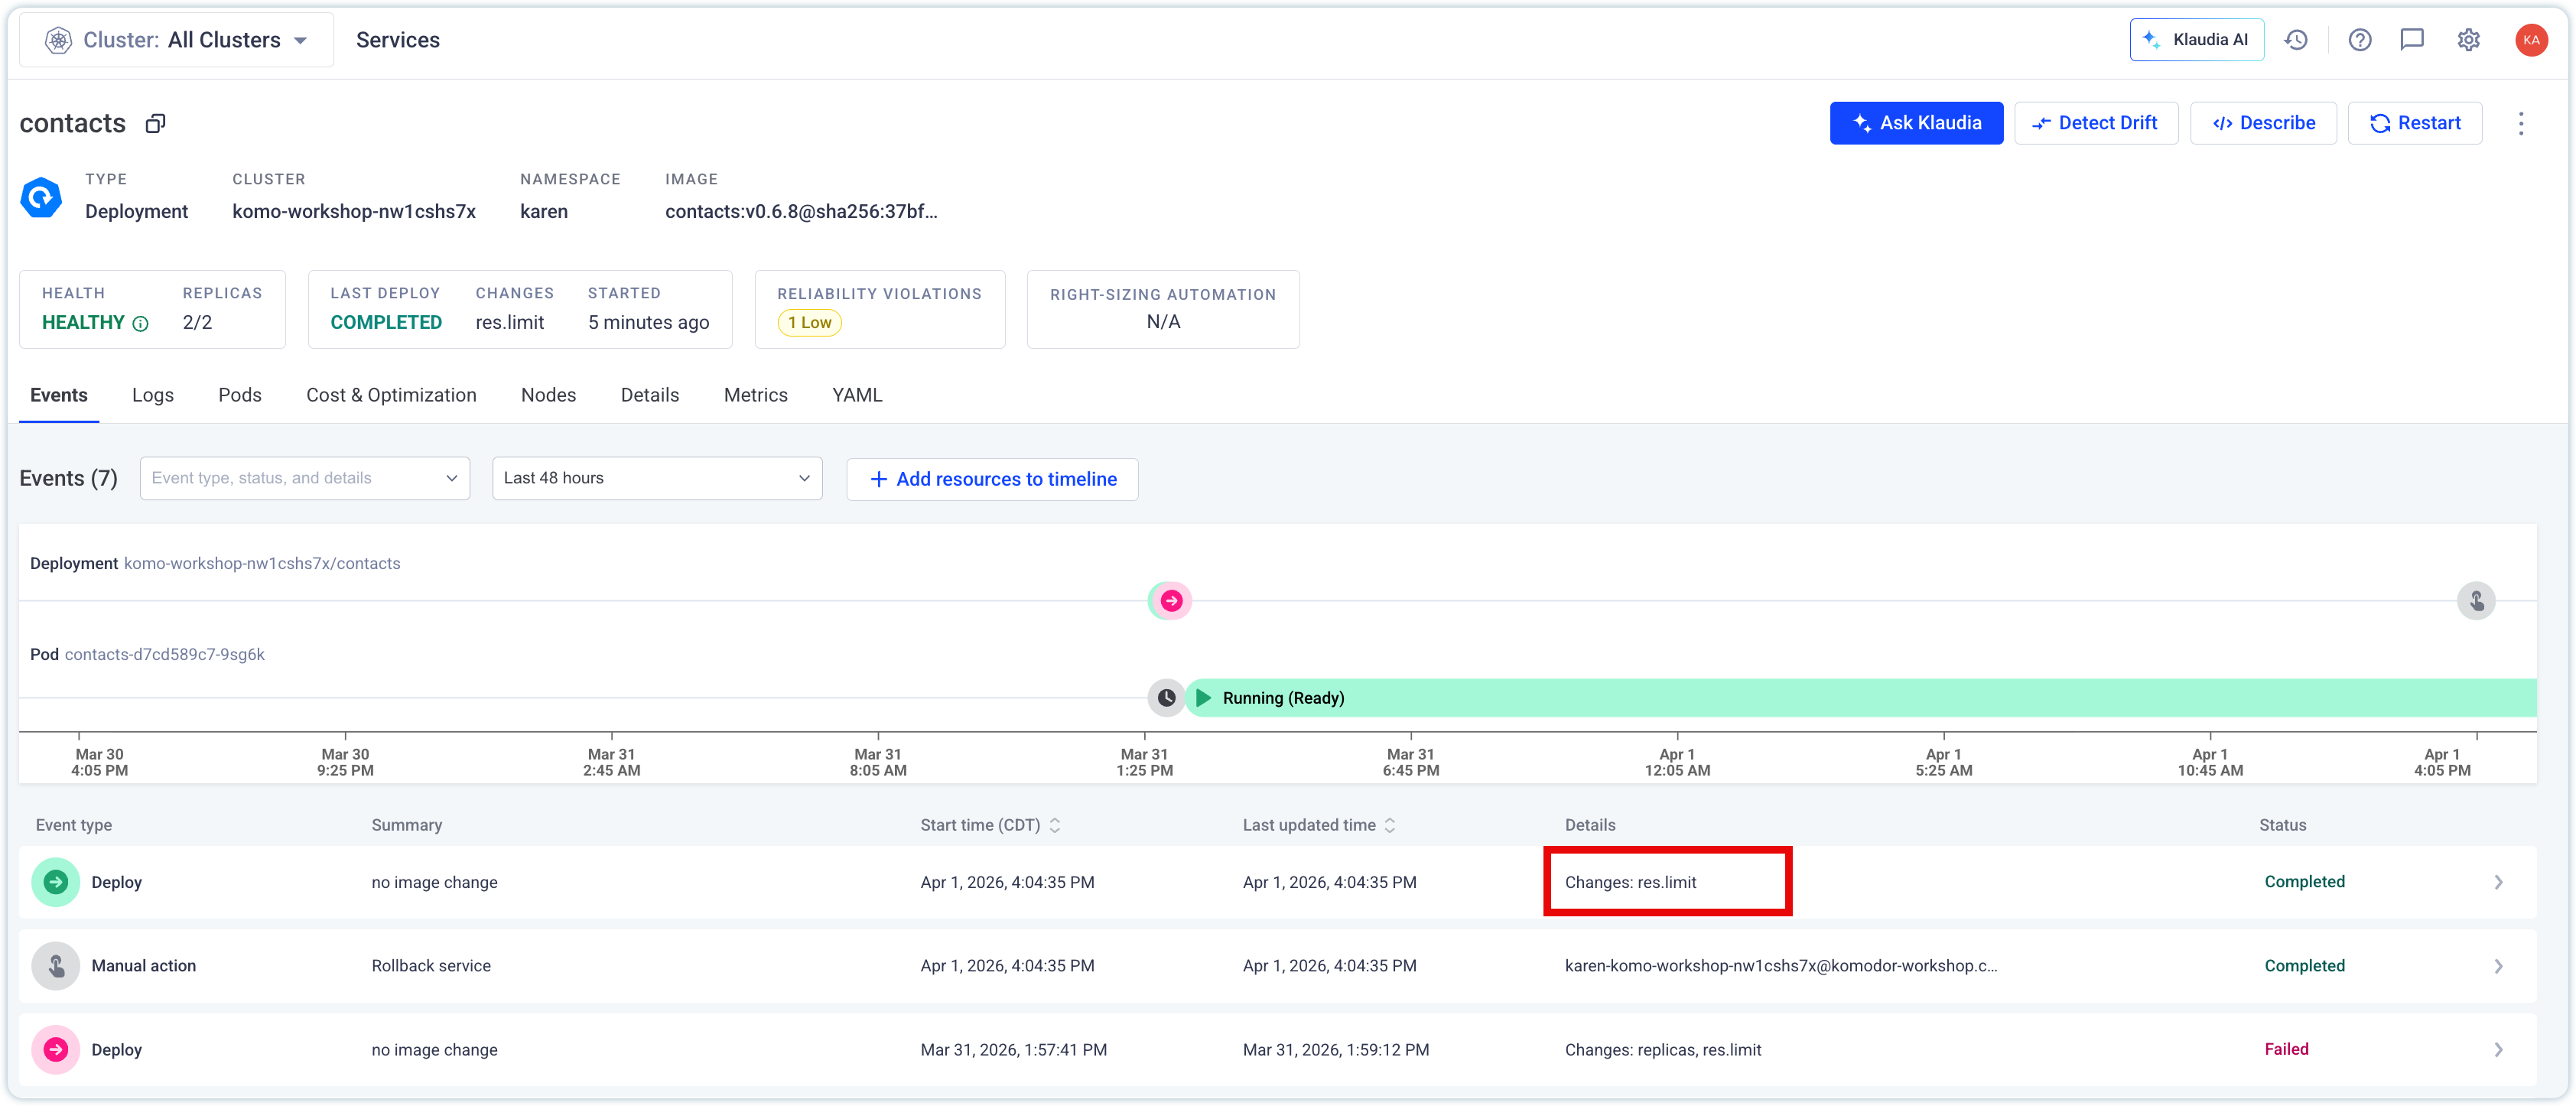Viewport: 2576px width, 1106px height.
Task: Click the health info icon next to HEALTHY
Action: 141,323
